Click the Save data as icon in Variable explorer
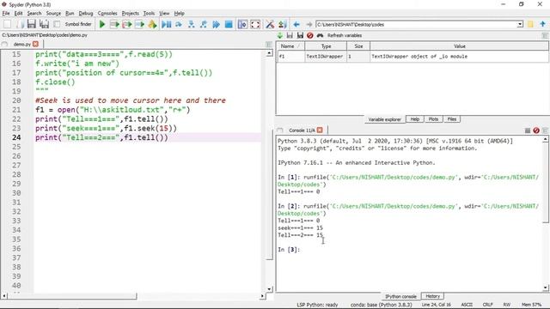Screen dimensions: 550x309 tap(300, 35)
